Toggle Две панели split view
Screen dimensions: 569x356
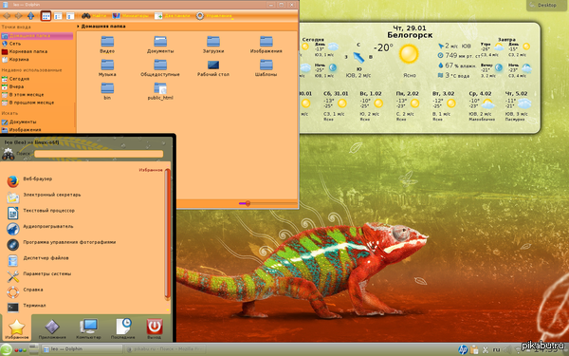coord(173,16)
